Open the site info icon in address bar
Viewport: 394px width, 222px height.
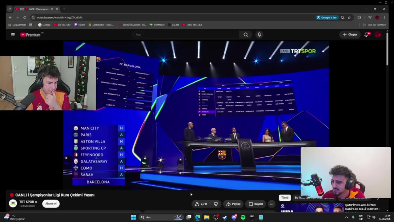click(33, 18)
